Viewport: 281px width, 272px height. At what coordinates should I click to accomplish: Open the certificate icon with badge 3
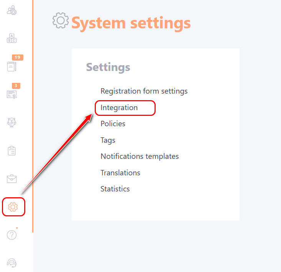(x=12, y=94)
